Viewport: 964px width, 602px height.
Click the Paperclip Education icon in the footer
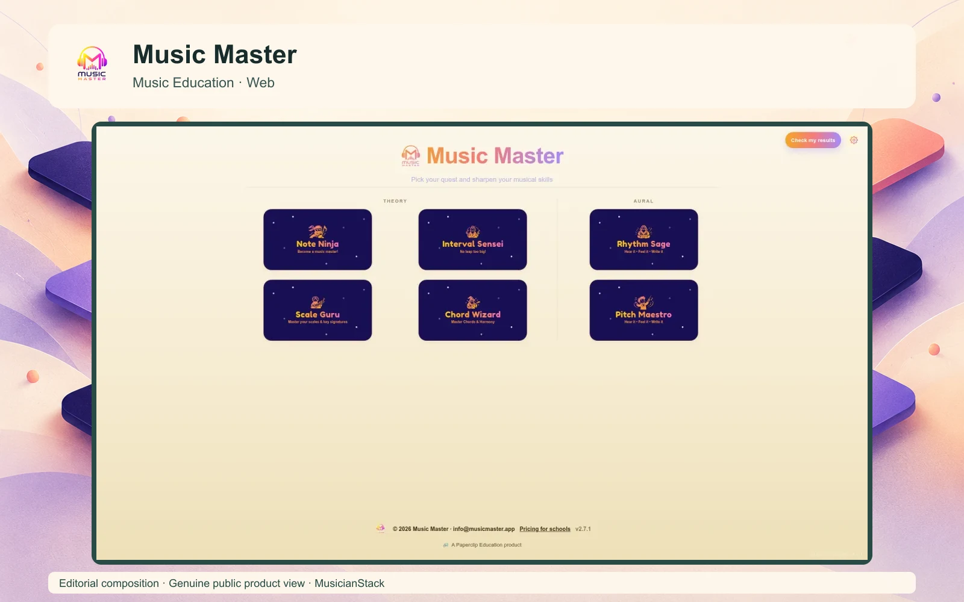coord(446,545)
